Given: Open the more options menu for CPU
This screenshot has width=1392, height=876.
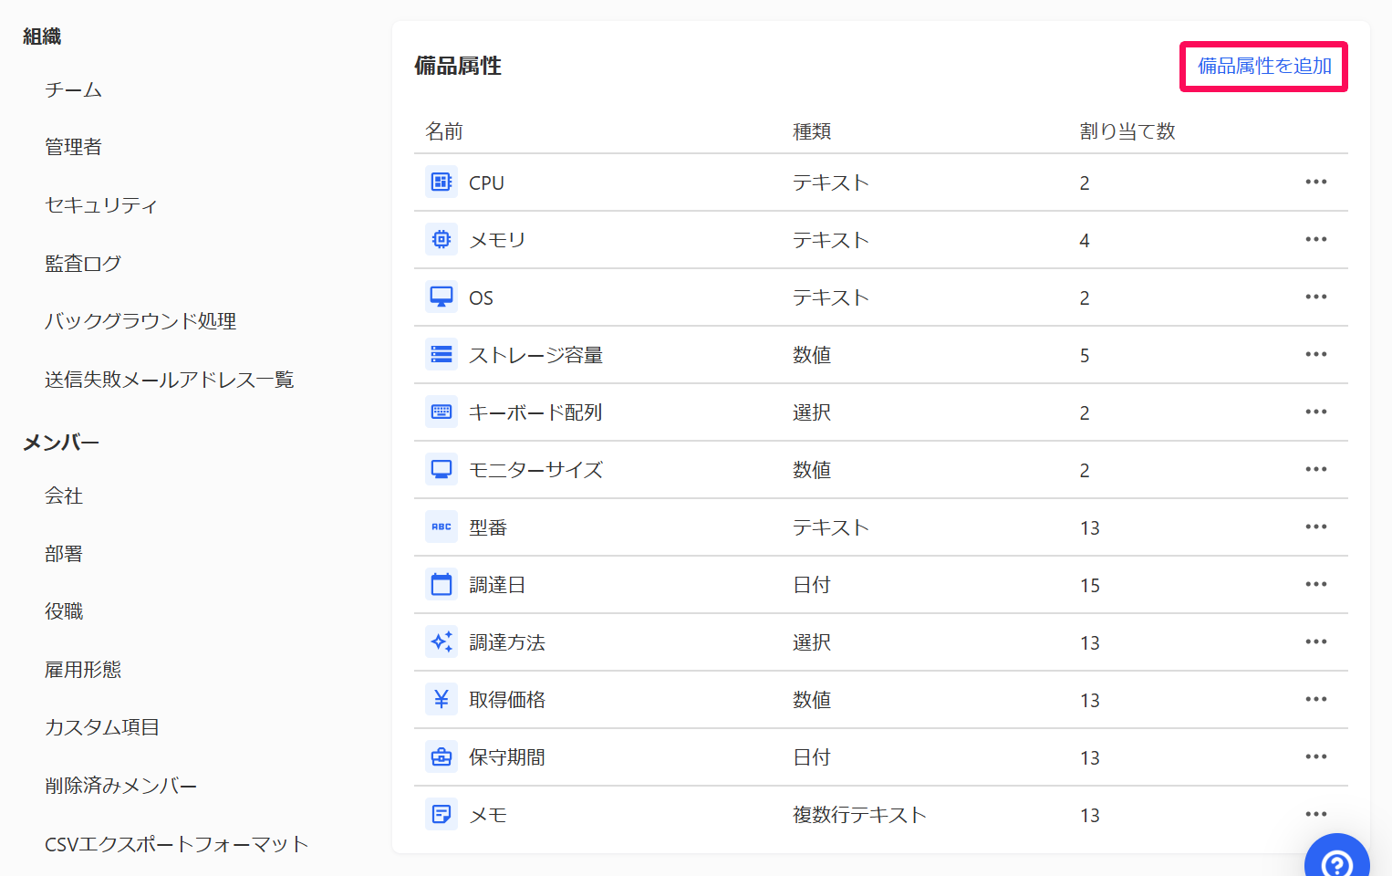Looking at the screenshot, I should [x=1315, y=182].
